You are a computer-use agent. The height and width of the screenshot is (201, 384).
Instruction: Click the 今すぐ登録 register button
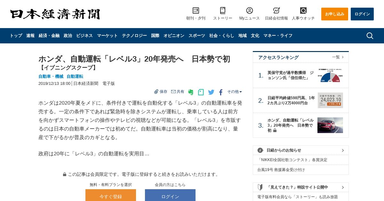[x=111, y=195]
